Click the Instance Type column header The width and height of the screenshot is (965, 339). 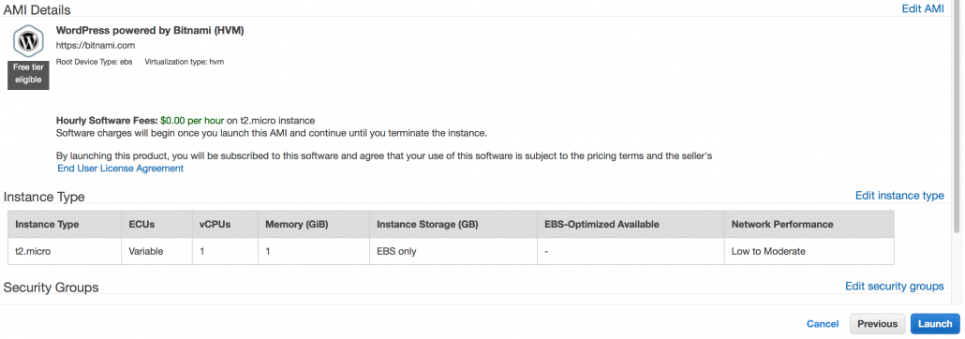click(x=65, y=224)
